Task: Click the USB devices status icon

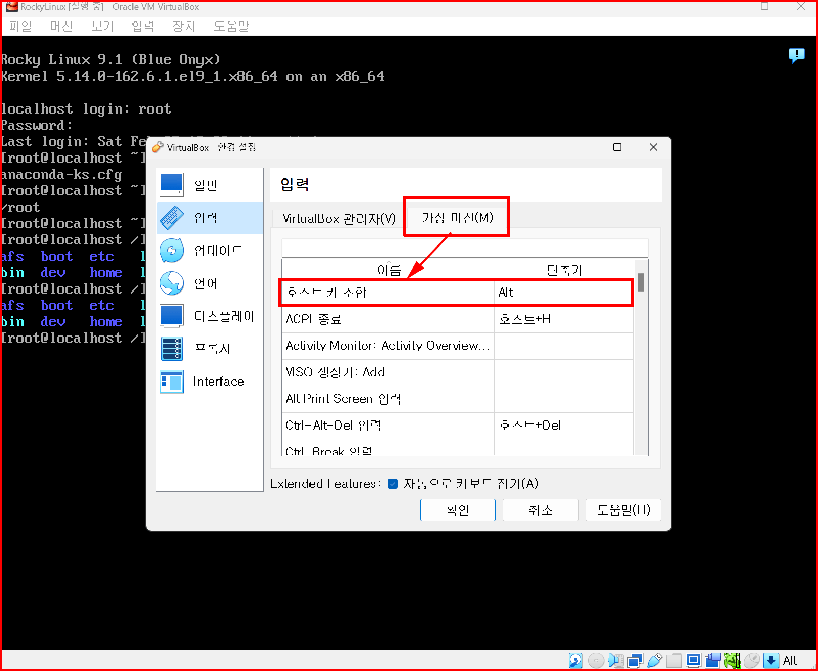Action: [654, 660]
